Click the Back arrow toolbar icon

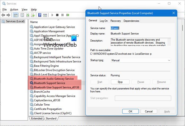(3, 15)
